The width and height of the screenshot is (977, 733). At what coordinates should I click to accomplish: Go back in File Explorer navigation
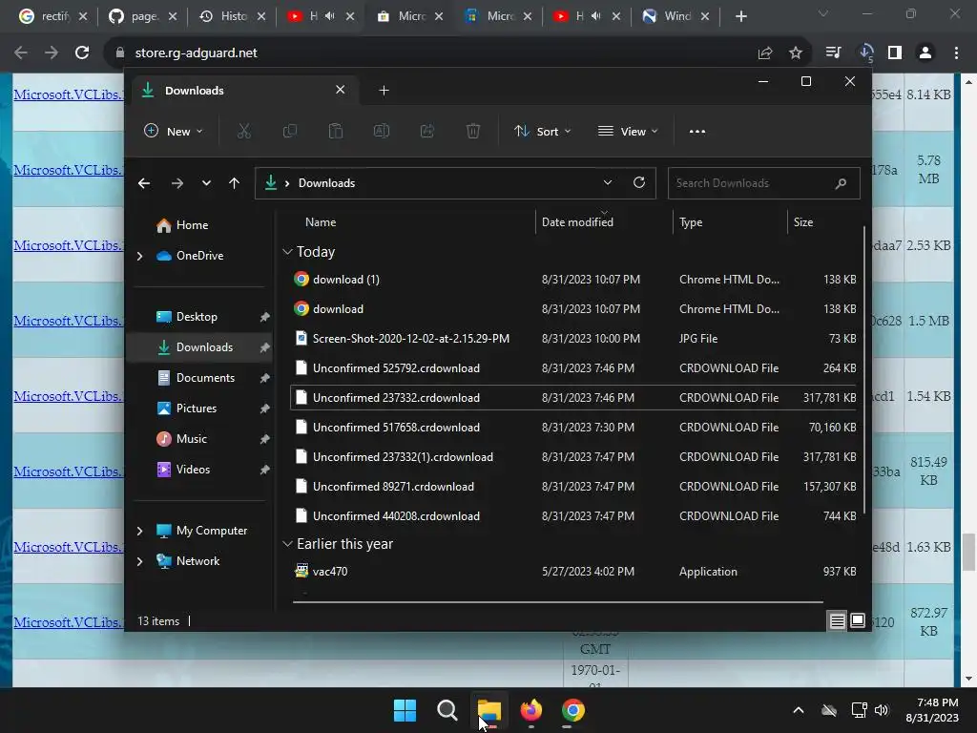(144, 183)
